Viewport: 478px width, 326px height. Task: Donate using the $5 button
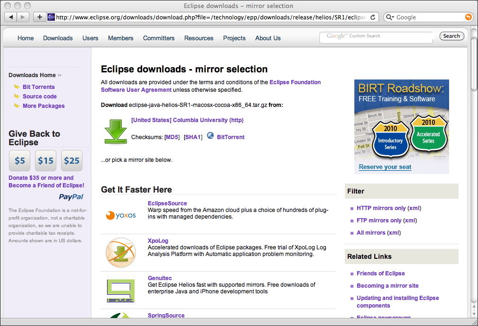[20, 160]
